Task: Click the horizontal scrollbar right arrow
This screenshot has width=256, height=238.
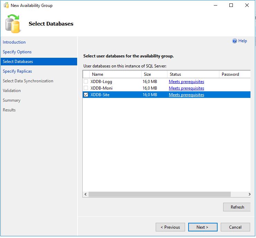Action: click(249, 194)
